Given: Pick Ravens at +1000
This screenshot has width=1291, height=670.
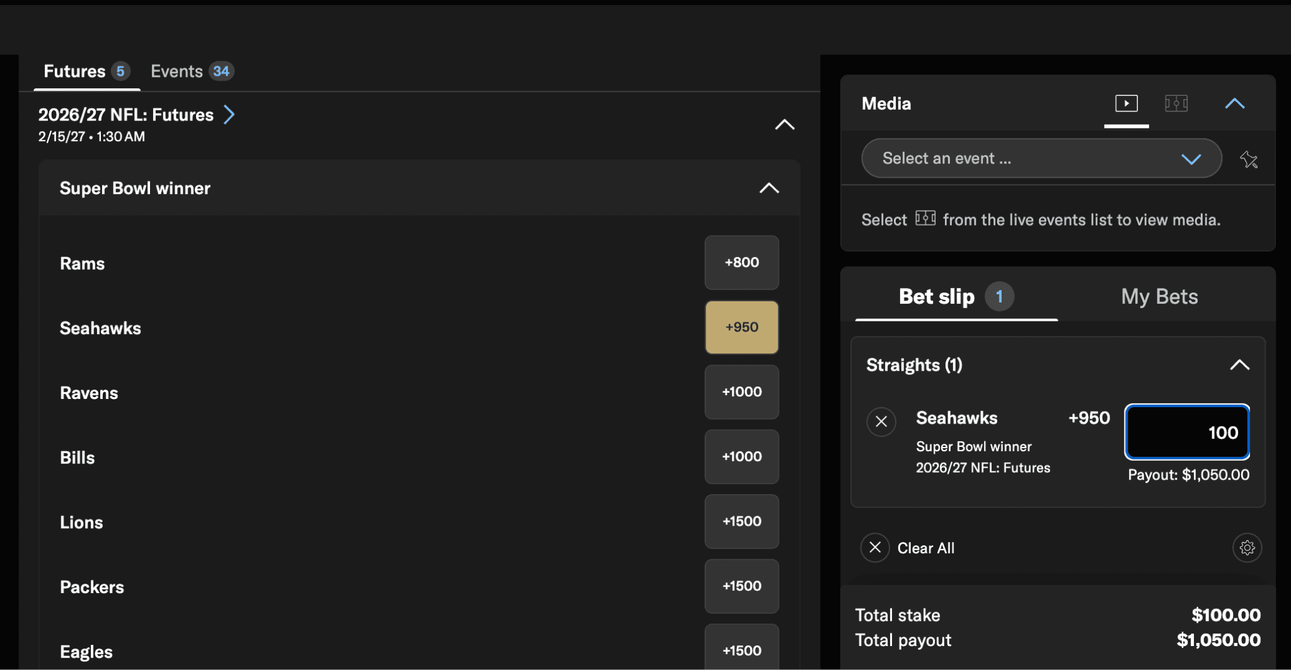Looking at the screenshot, I should [x=741, y=392].
